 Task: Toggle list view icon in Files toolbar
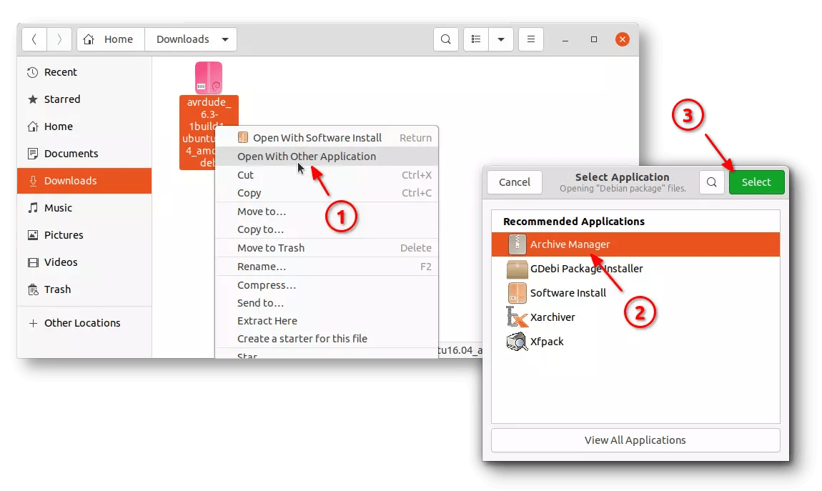click(x=476, y=39)
